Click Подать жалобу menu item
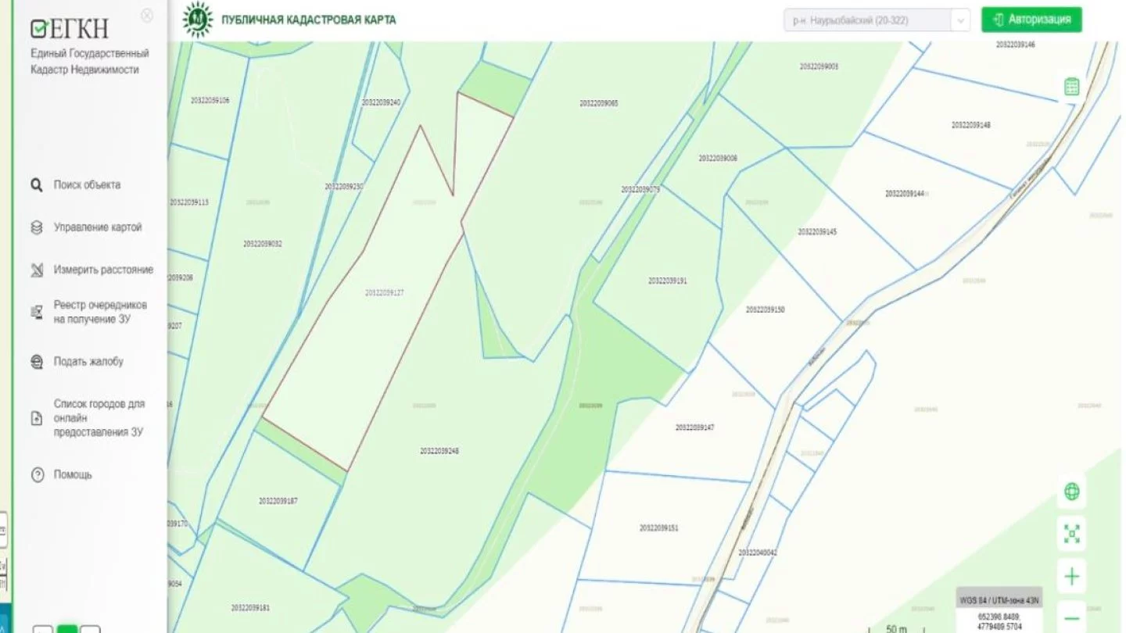The height and width of the screenshot is (633, 1126). pyautogui.click(x=88, y=362)
